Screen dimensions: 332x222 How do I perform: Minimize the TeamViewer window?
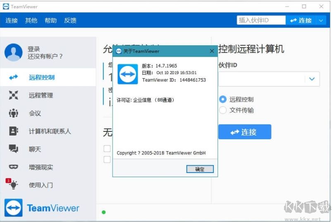(x=287, y=7)
